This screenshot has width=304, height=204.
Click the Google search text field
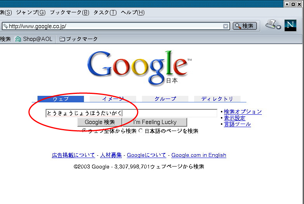coord(132,113)
